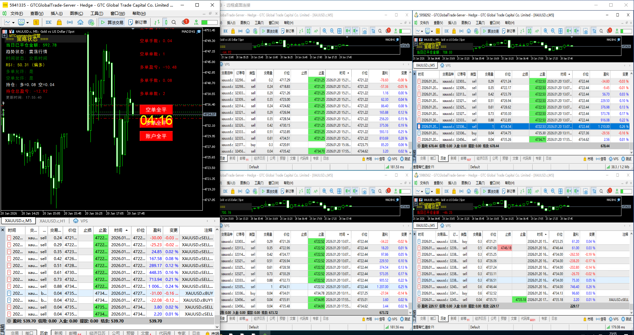This screenshot has width=634, height=335.
Task: Open the notification badge icon in 5941335 toolbar
Action: click(x=185, y=22)
